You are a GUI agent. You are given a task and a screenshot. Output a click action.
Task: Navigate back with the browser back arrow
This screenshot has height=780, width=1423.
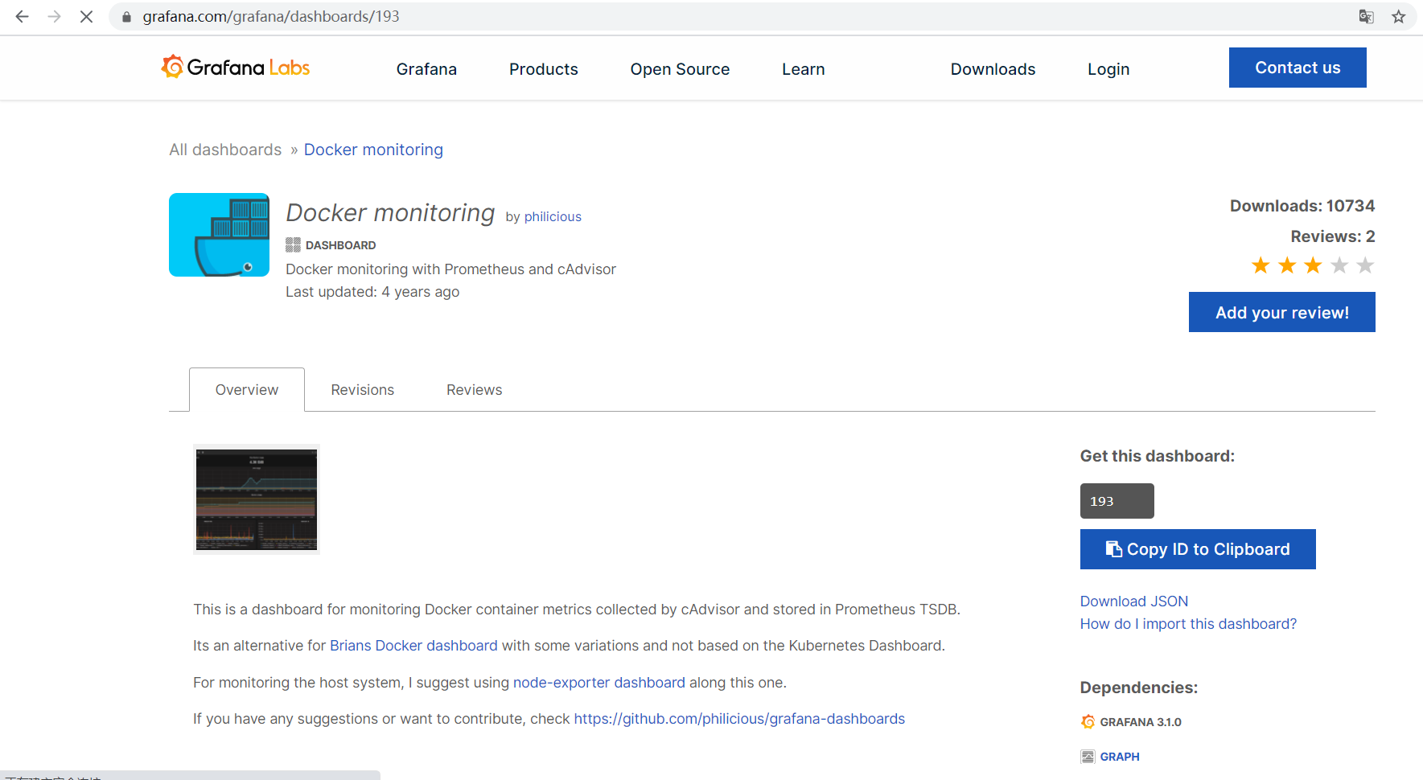(x=21, y=16)
